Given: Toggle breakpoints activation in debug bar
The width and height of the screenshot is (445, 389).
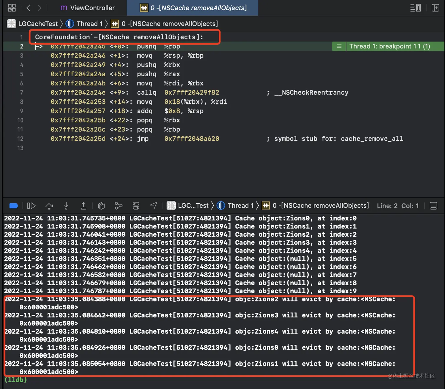Looking at the screenshot, I should pos(14,206).
